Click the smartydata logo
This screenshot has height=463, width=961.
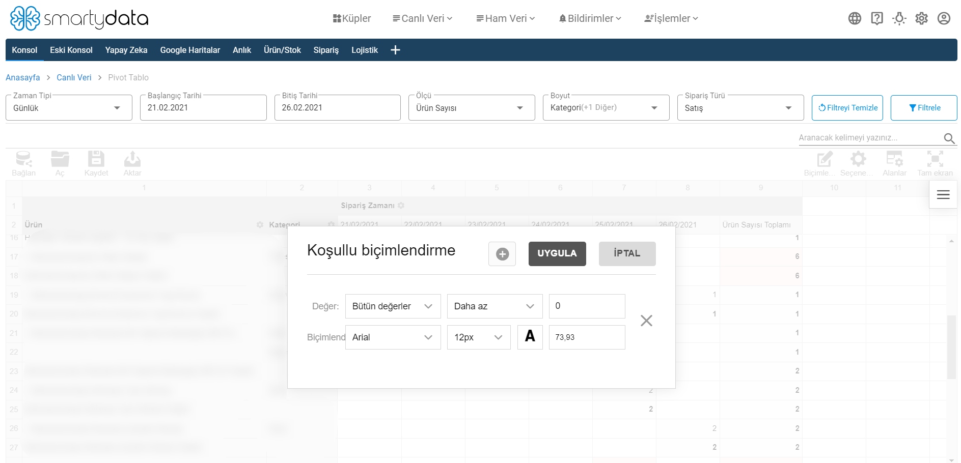79,18
